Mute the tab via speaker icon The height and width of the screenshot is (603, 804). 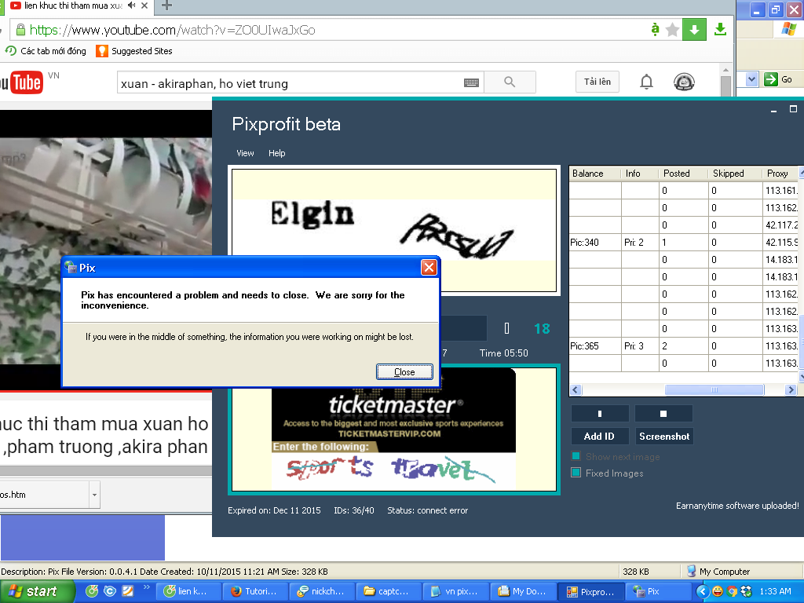tap(132, 5)
